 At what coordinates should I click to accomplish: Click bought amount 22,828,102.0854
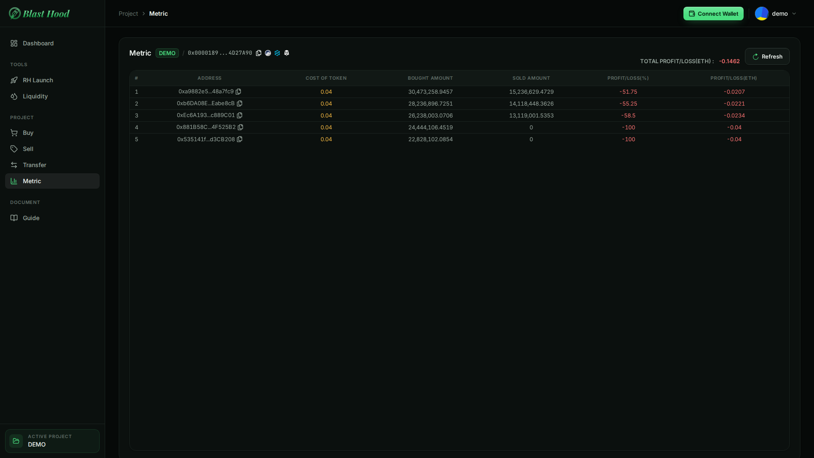430,139
